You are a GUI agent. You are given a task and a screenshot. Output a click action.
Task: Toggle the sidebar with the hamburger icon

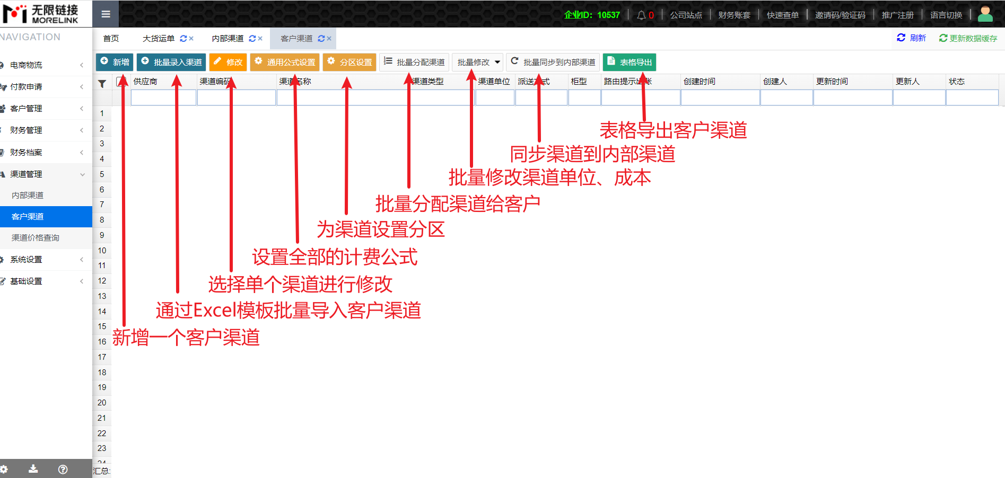click(106, 14)
